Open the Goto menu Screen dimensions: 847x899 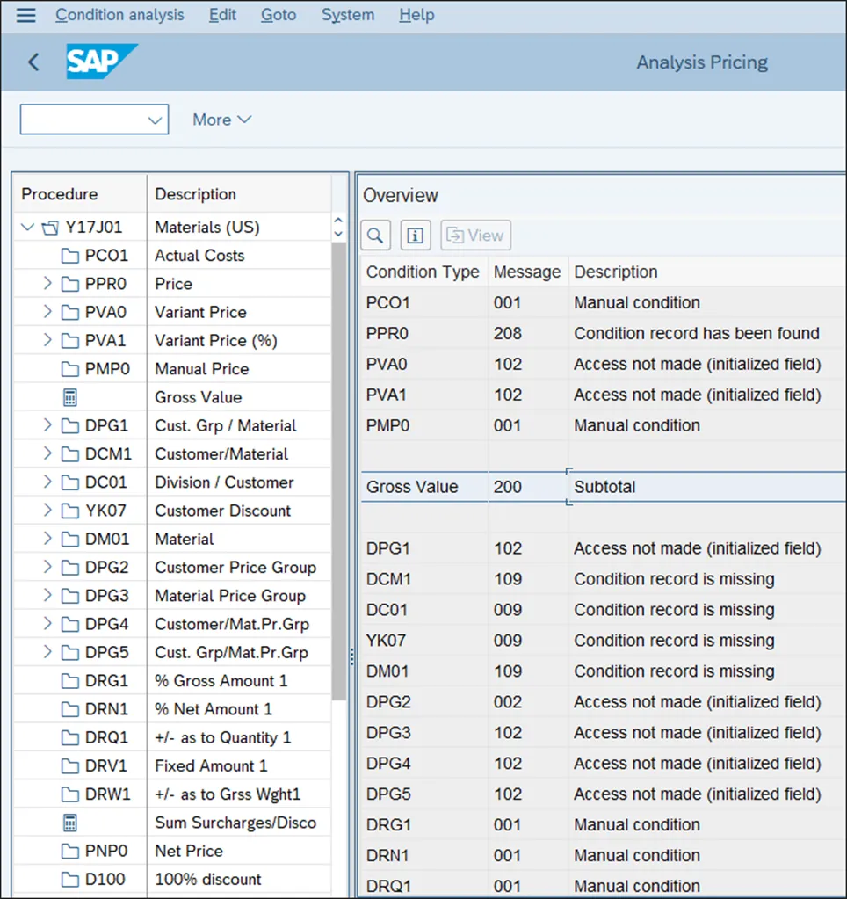pyautogui.click(x=278, y=15)
